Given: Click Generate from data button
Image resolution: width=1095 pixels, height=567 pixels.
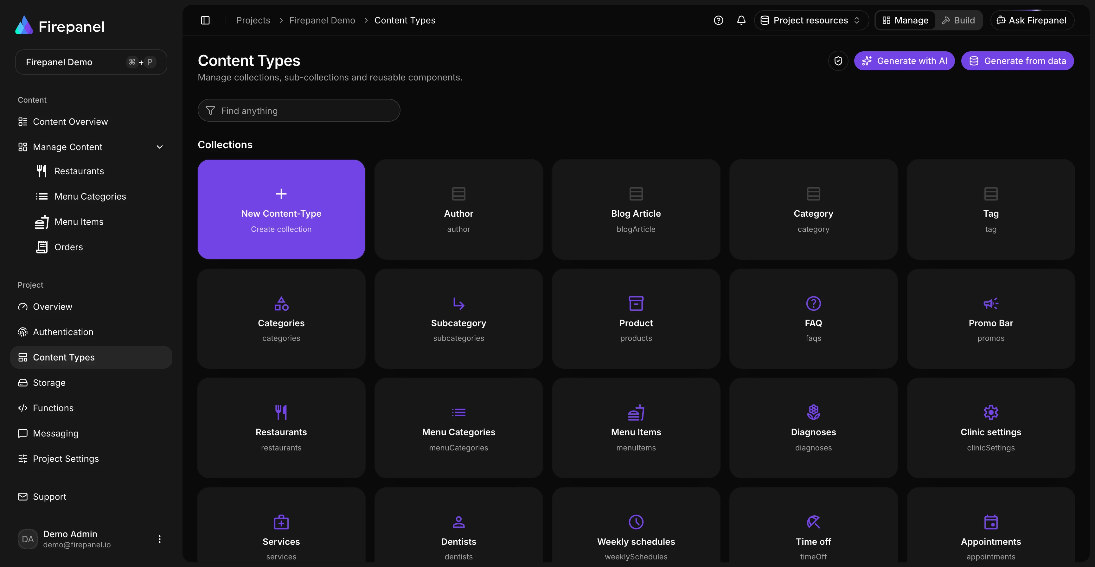Looking at the screenshot, I should click(x=1017, y=61).
